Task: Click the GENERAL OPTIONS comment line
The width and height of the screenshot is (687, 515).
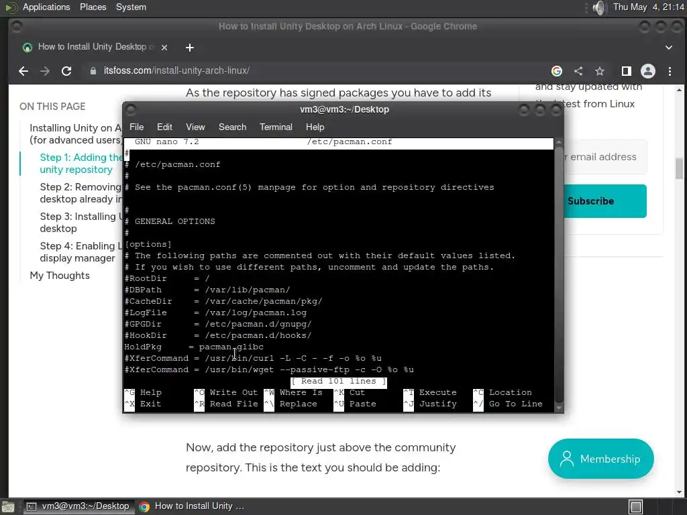Action: [x=170, y=221]
